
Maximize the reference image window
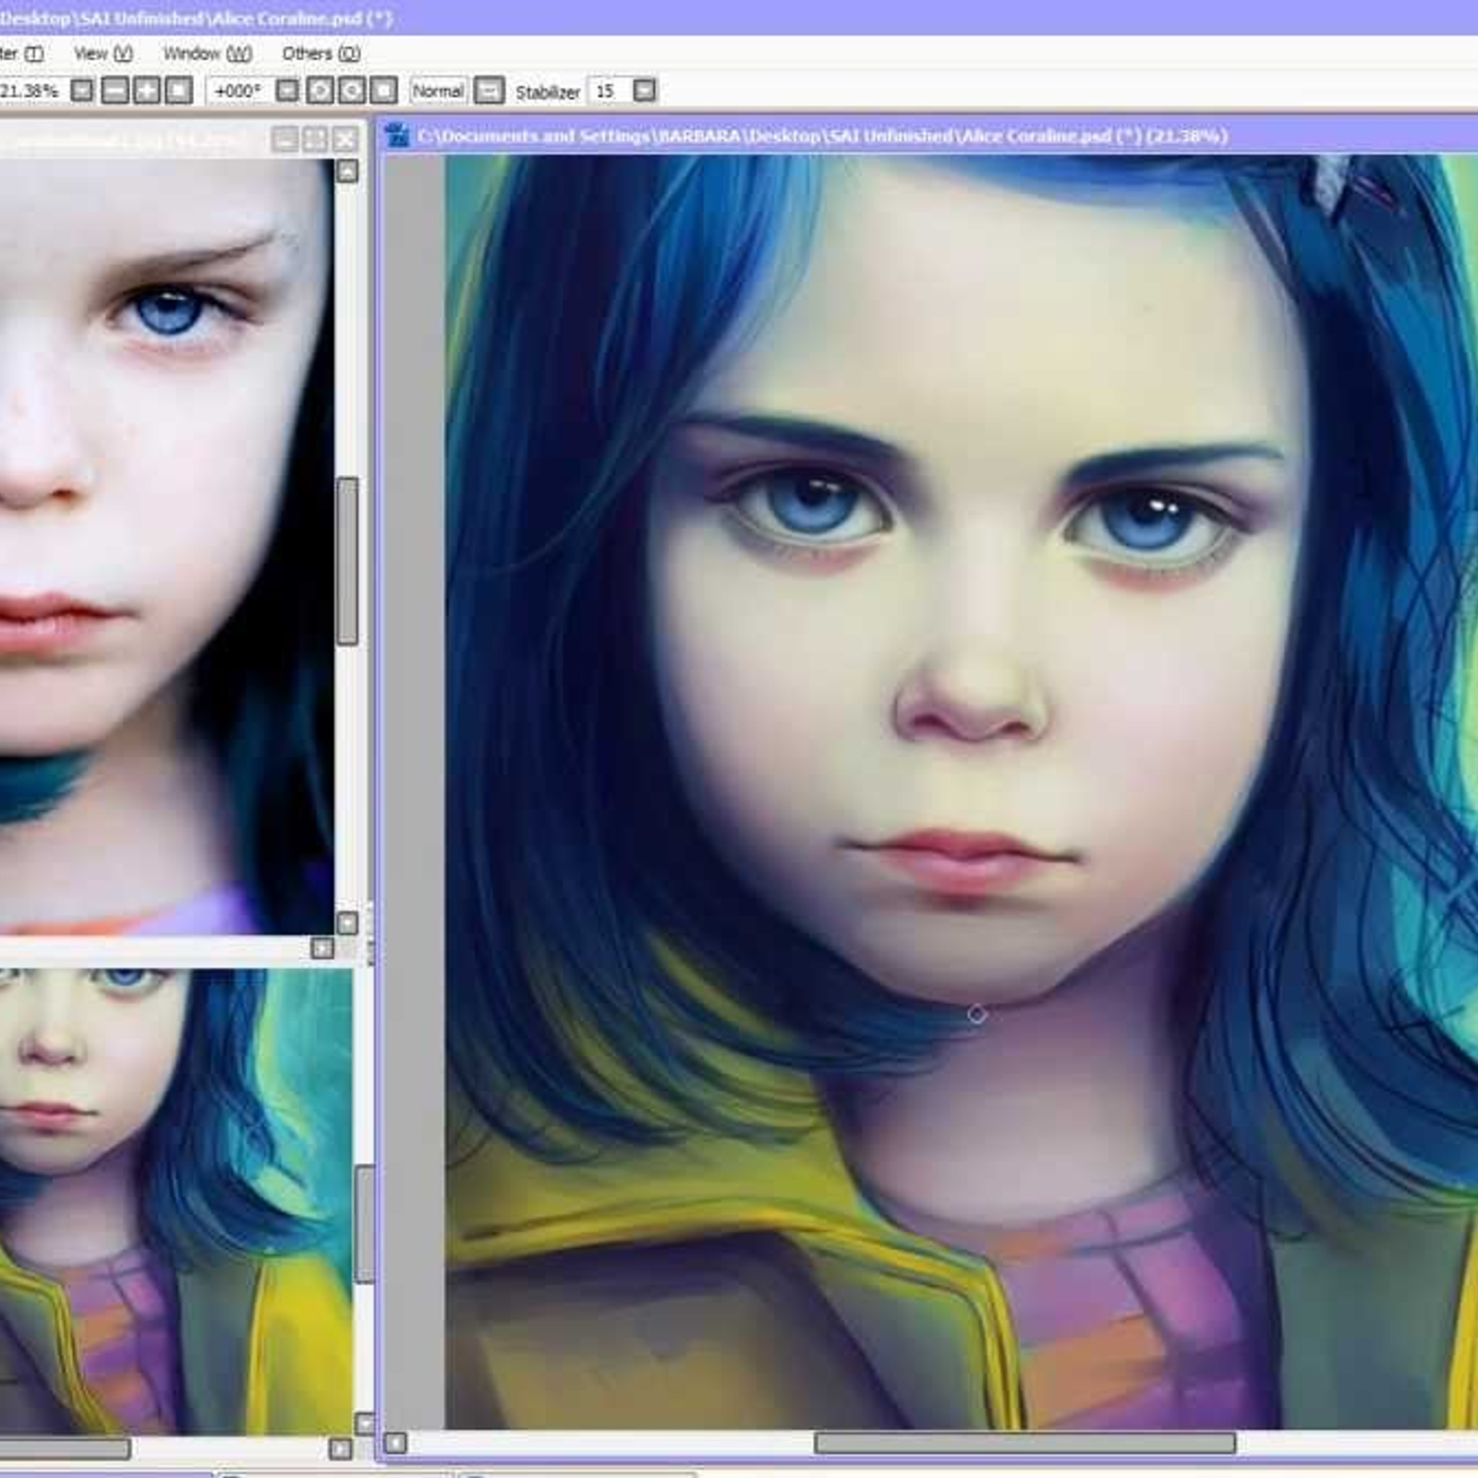[x=316, y=139]
